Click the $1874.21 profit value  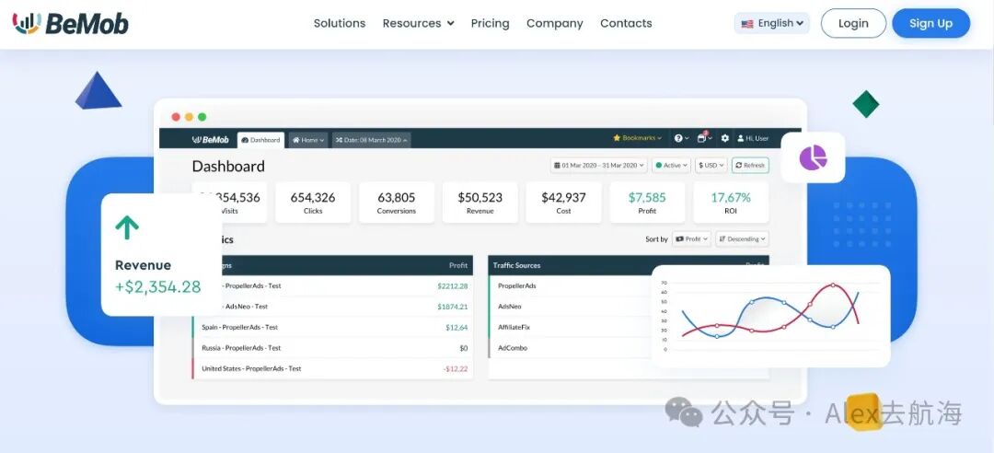click(x=453, y=307)
